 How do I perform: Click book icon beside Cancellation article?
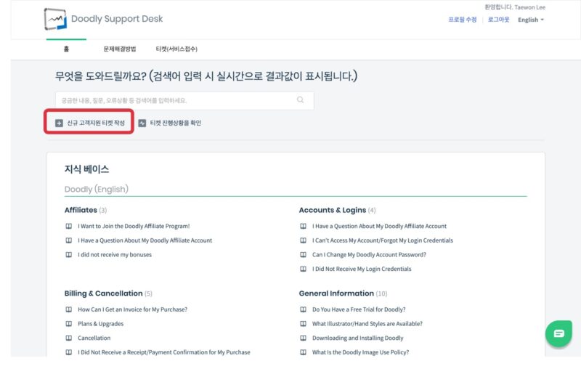[68, 338]
